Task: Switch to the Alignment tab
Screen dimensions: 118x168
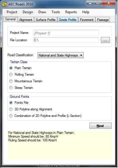Action: click(26, 20)
